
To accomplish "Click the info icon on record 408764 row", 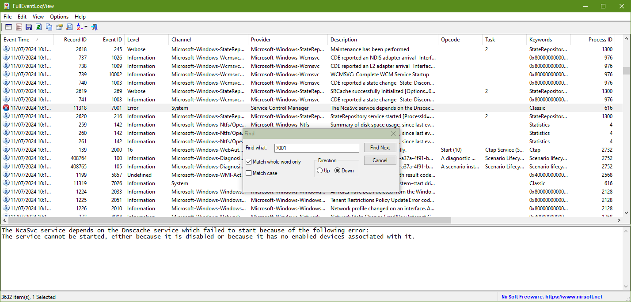I will (x=6, y=158).
